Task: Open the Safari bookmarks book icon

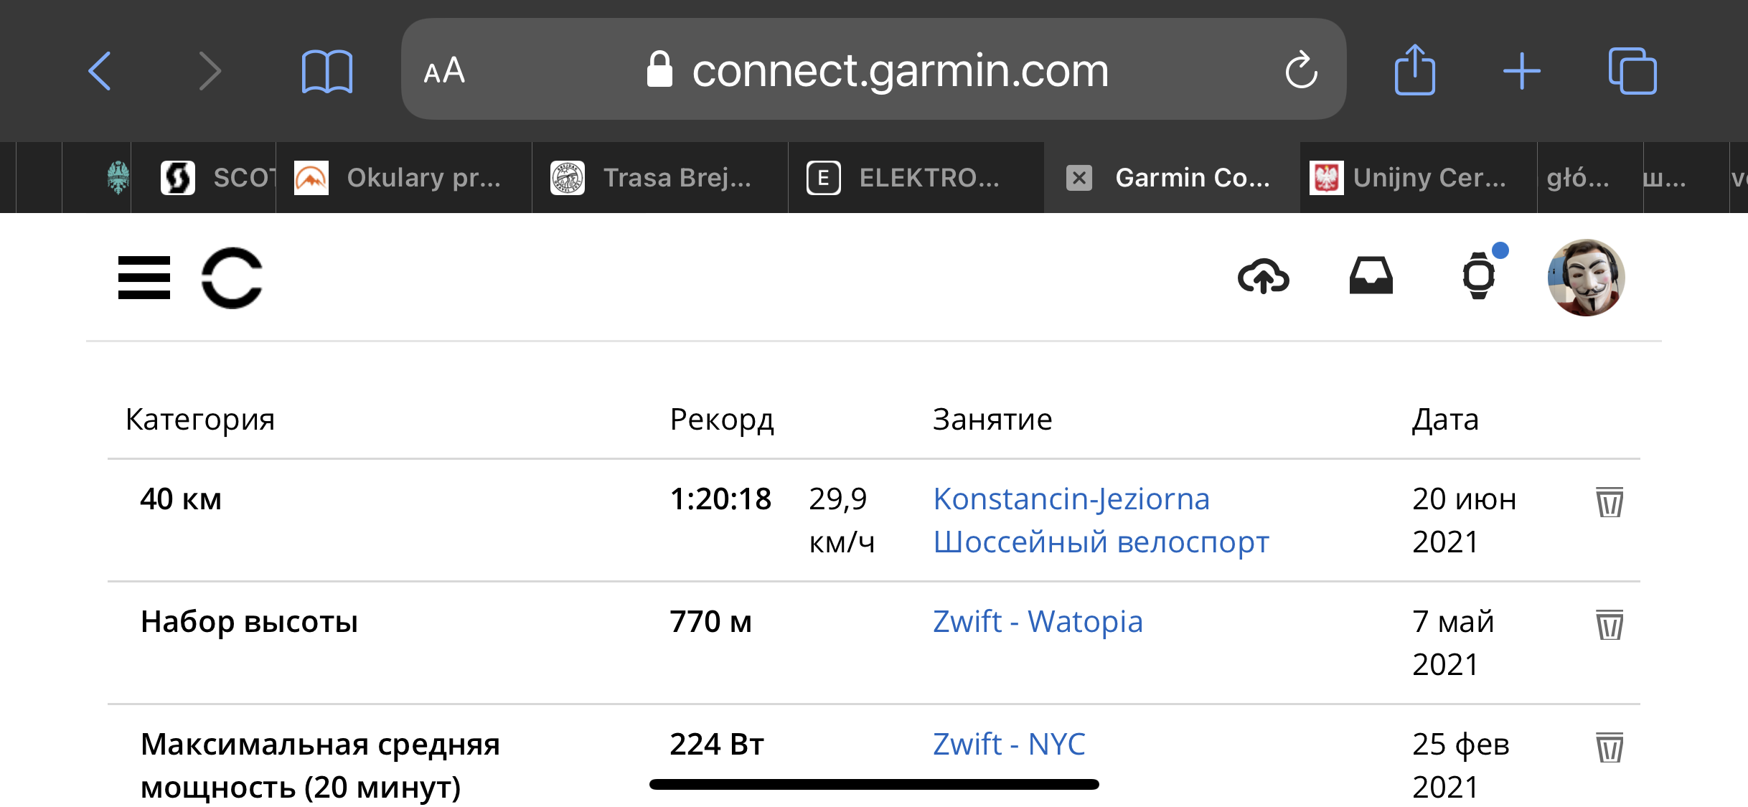Action: pos(327,71)
